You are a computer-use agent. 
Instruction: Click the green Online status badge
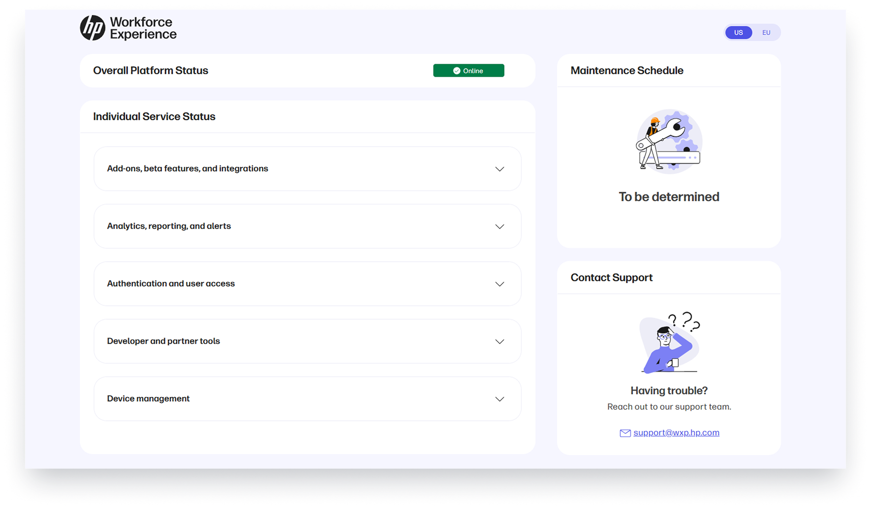[468, 70]
